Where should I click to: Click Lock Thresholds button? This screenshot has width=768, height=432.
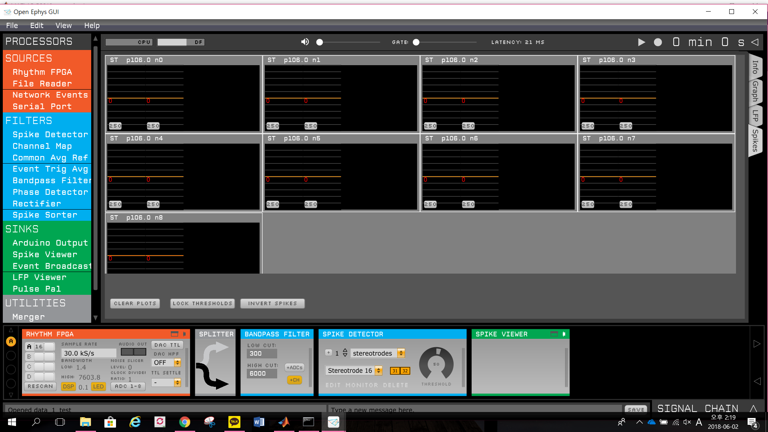(x=202, y=304)
